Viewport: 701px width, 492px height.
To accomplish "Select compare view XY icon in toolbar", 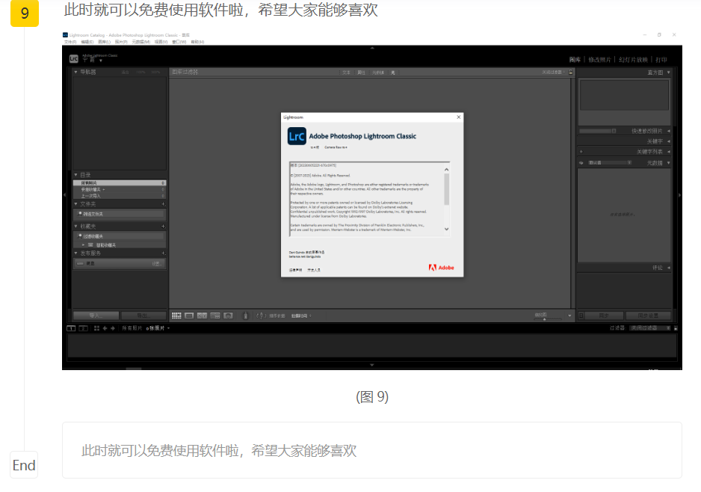I will tap(202, 316).
